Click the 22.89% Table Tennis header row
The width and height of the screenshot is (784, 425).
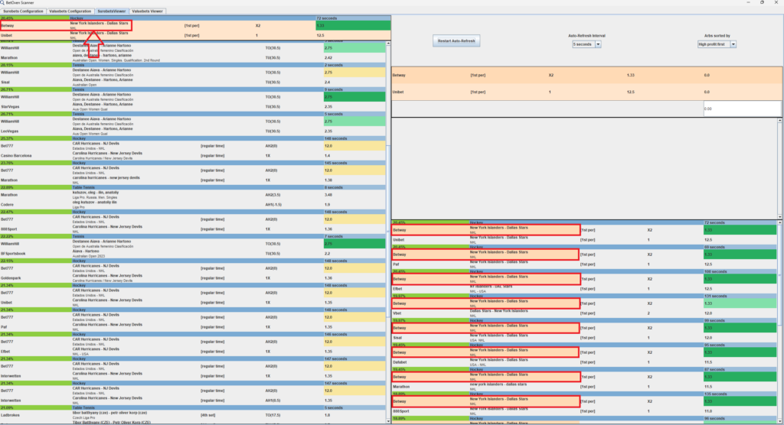click(193, 187)
